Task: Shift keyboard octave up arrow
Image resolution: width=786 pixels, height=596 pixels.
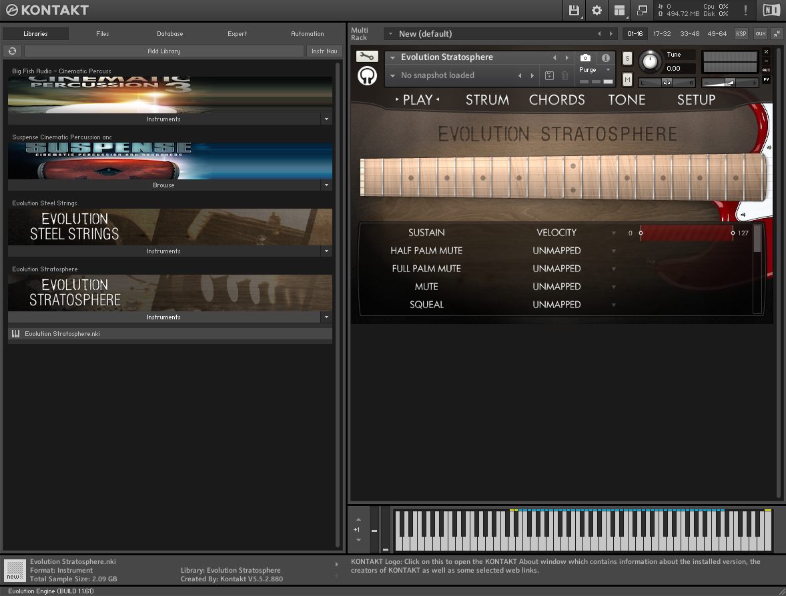Action: (x=358, y=519)
